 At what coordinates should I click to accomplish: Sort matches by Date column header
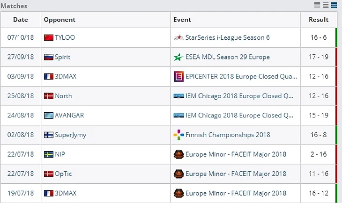point(21,20)
